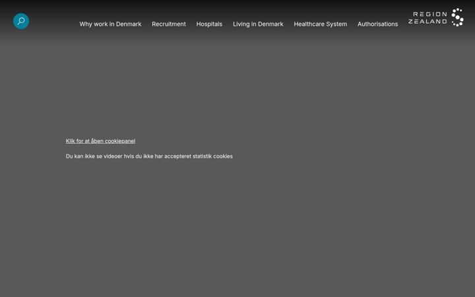The image size is (475, 297).
Task: Click text 'Du kan ikke se videoer hvis du ikke har accepteret statistik cookies'
Action: click(x=149, y=156)
